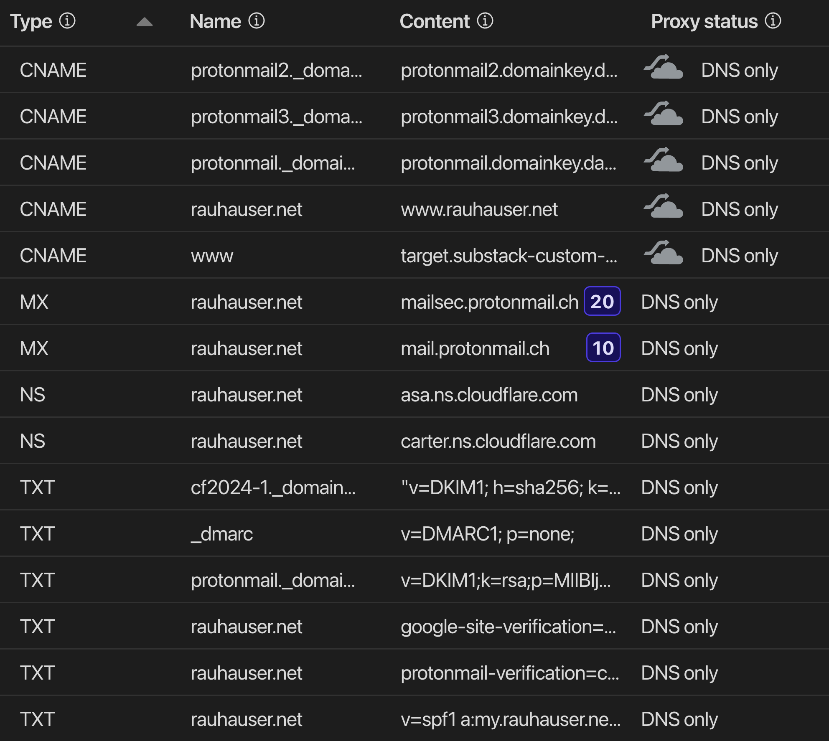Click content v=spf1 a:my.rauhauser.ne...
Image resolution: width=829 pixels, height=741 pixels.
click(511, 719)
